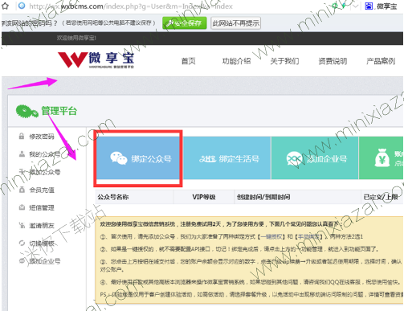
Task: Open 短信管理 in the sidebar
Action: [x=42, y=207]
